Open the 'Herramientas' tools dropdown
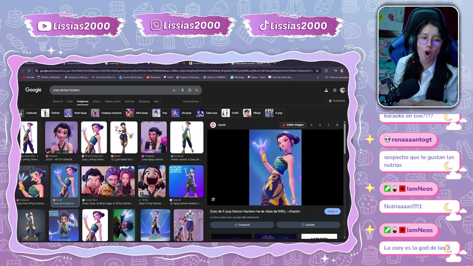Screen dimensions: 473x266 (x=192, y=101)
